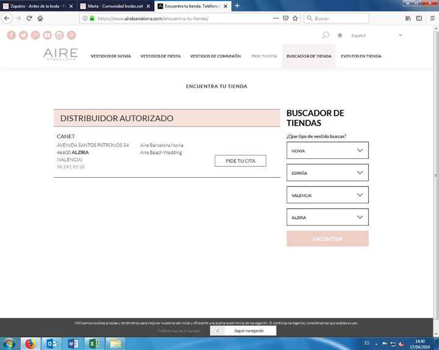Click the green padlock site security icon
This screenshot has width=439, height=350.
[x=92, y=18]
